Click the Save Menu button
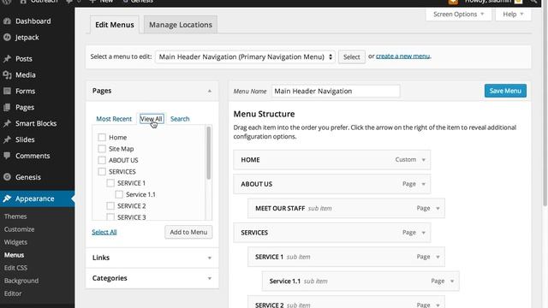 (505, 91)
